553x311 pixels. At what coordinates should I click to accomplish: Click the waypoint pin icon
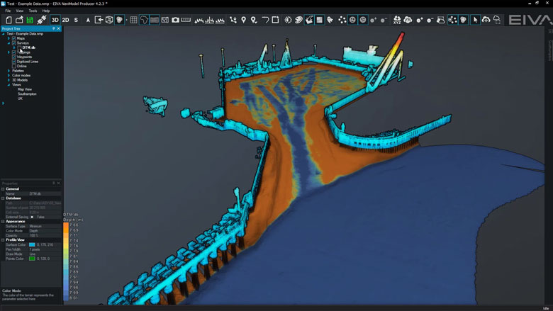[x=244, y=20]
